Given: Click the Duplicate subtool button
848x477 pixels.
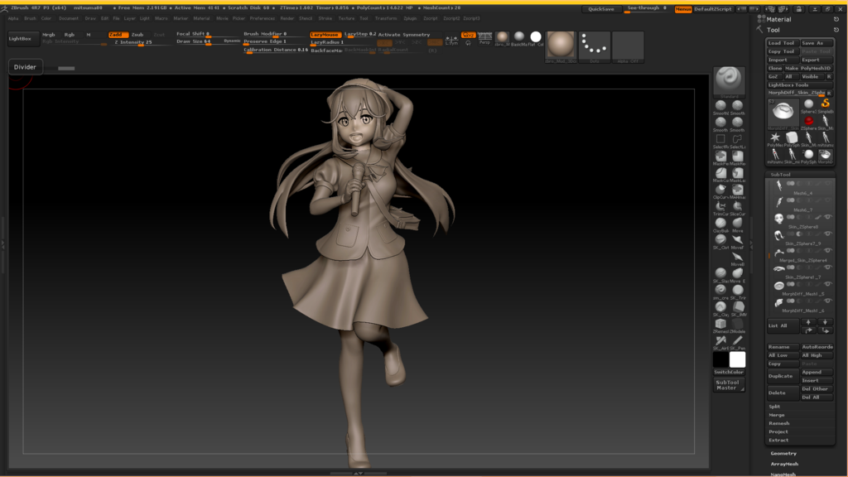Looking at the screenshot, I should click(783, 376).
